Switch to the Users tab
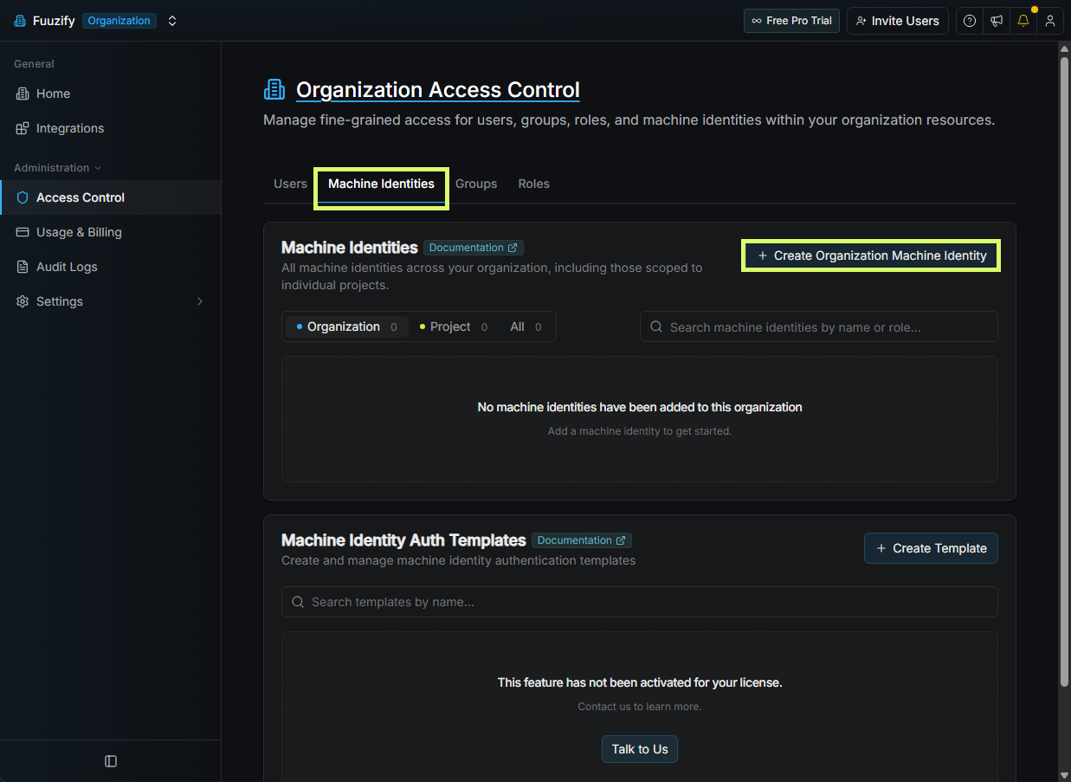Viewport: 1071px width, 782px height. click(x=290, y=184)
